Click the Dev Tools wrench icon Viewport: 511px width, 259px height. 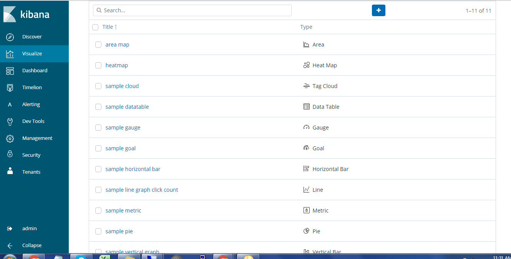tap(10, 121)
